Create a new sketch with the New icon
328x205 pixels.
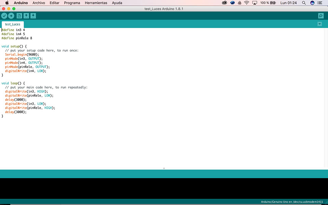(x=19, y=16)
